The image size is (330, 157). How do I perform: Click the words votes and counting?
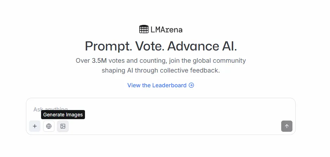point(131,61)
